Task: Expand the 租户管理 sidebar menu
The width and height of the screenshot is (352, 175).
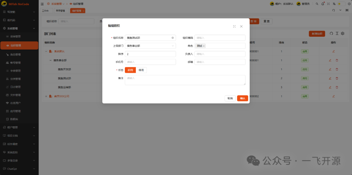Action: 19,127
